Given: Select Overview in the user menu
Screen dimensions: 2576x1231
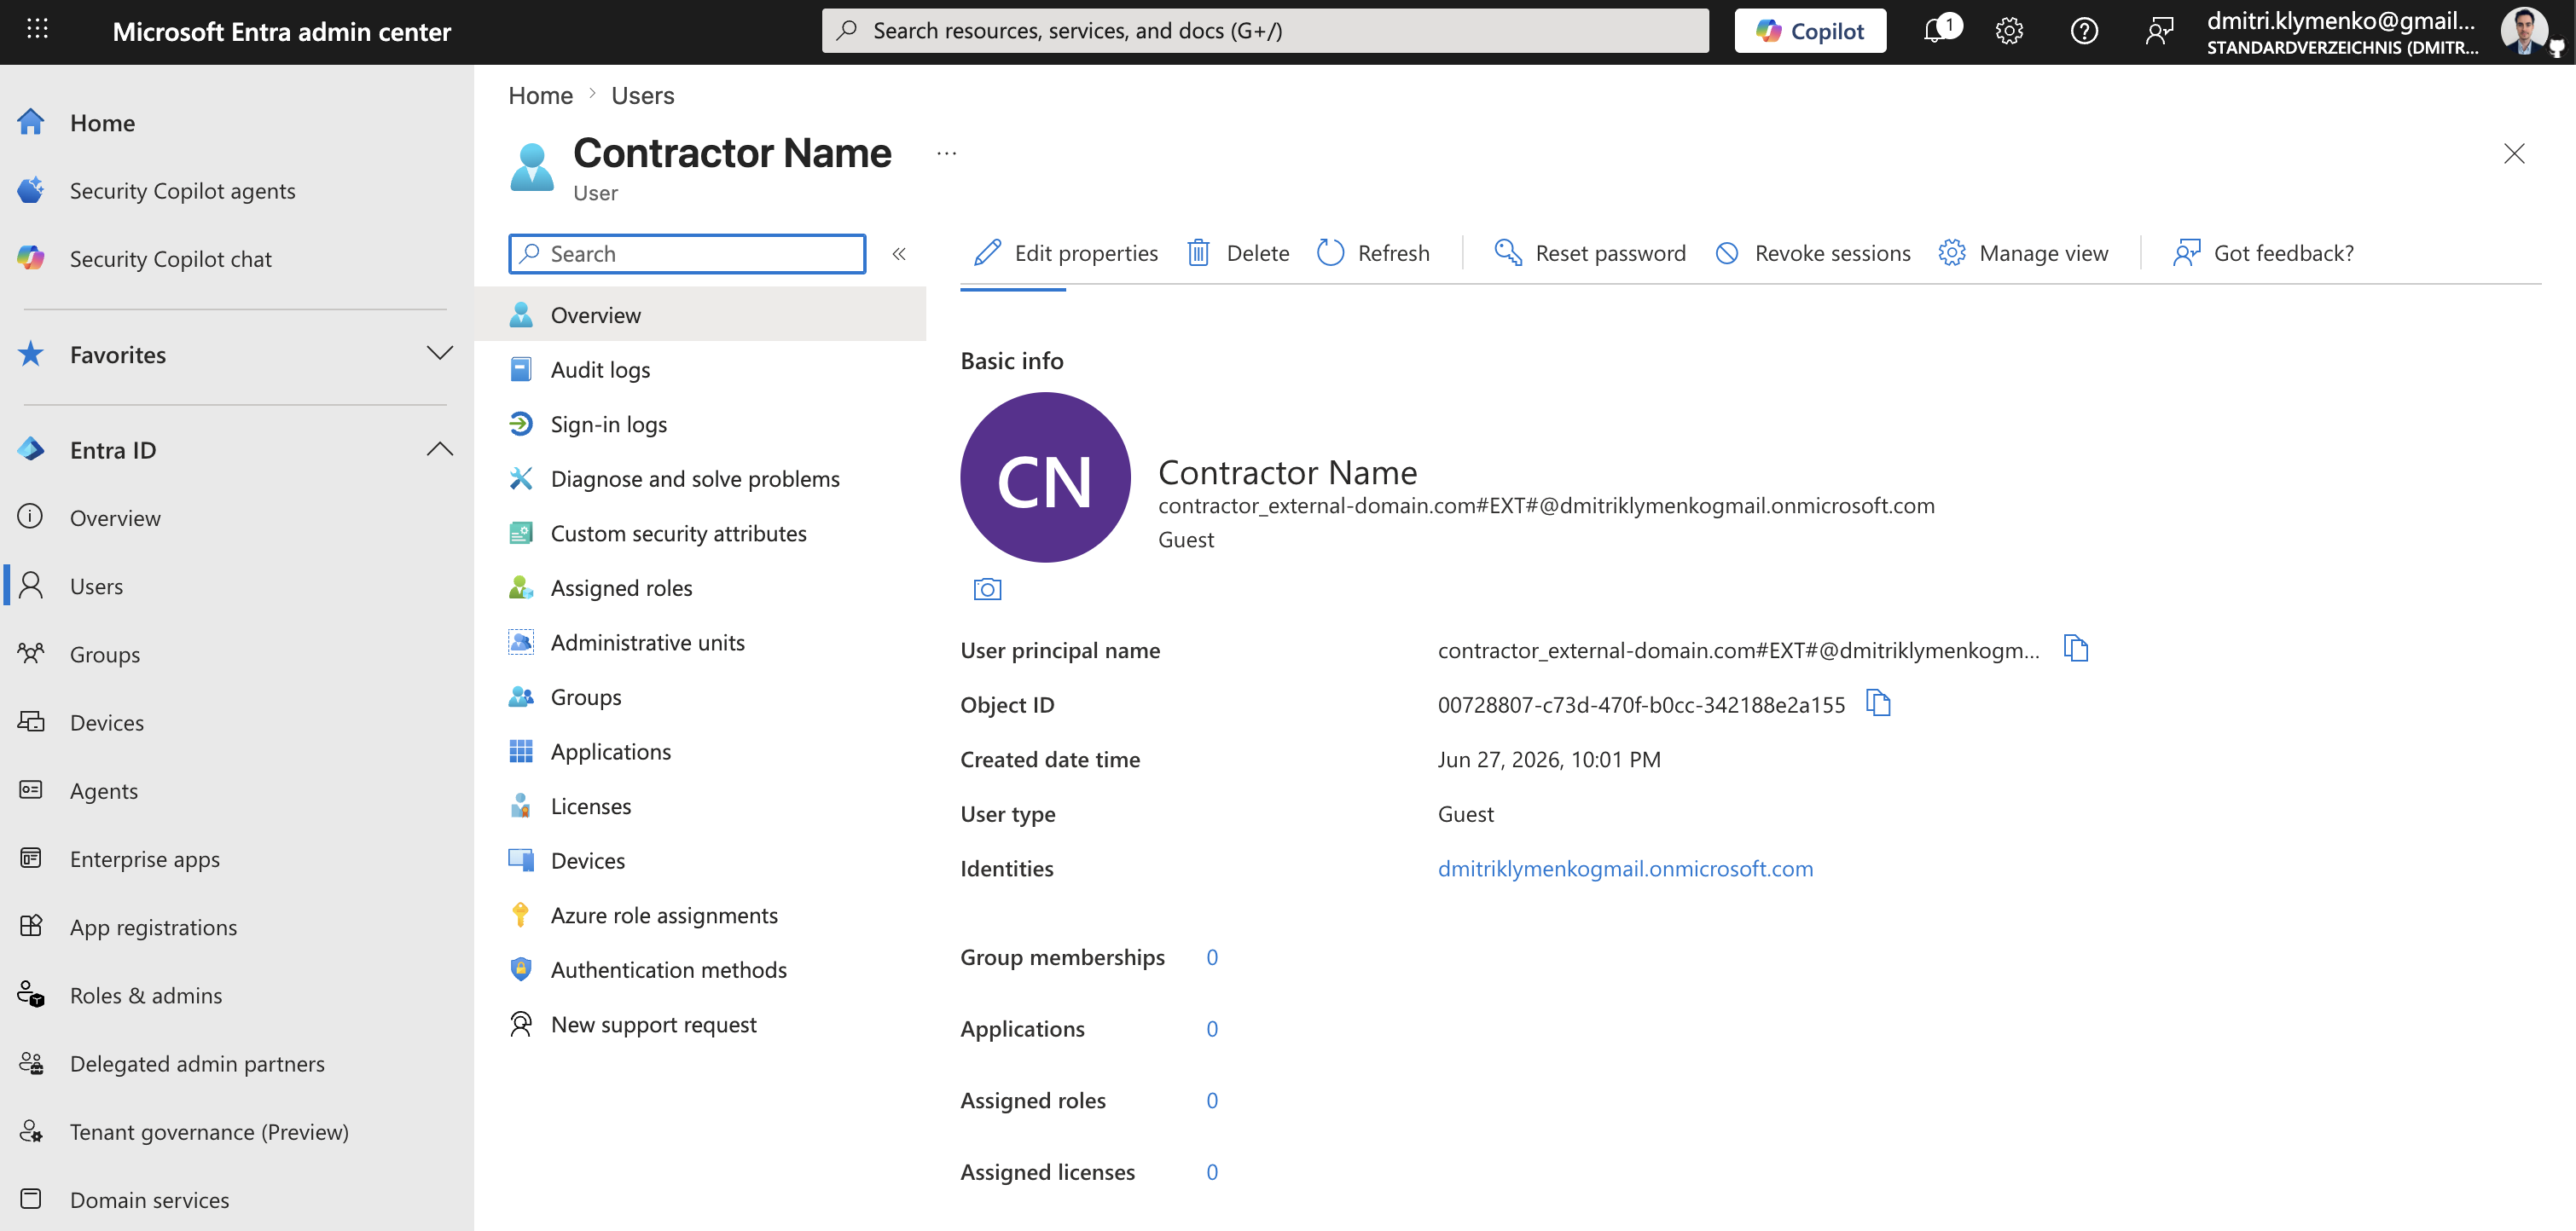Looking at the screenshot, I should click(x=700, y=315).
